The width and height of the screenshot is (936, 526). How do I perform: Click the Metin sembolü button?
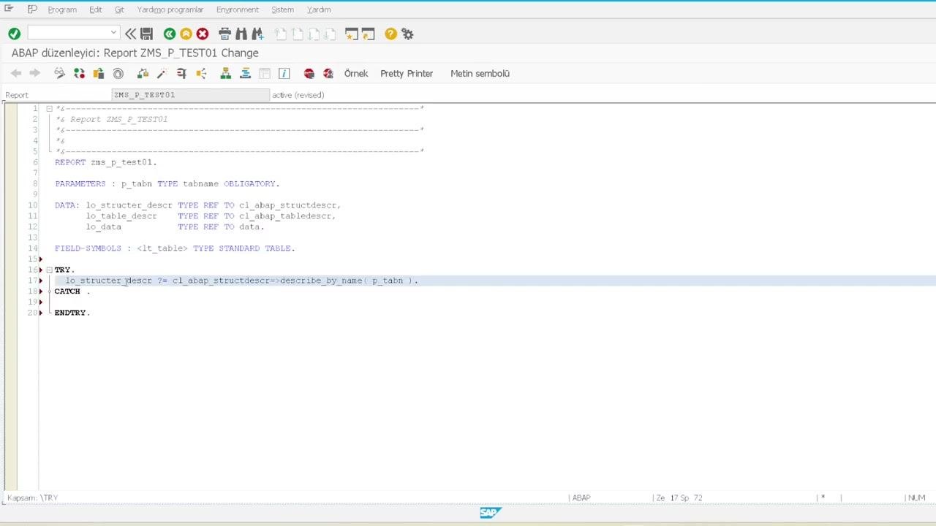(480, 73)
